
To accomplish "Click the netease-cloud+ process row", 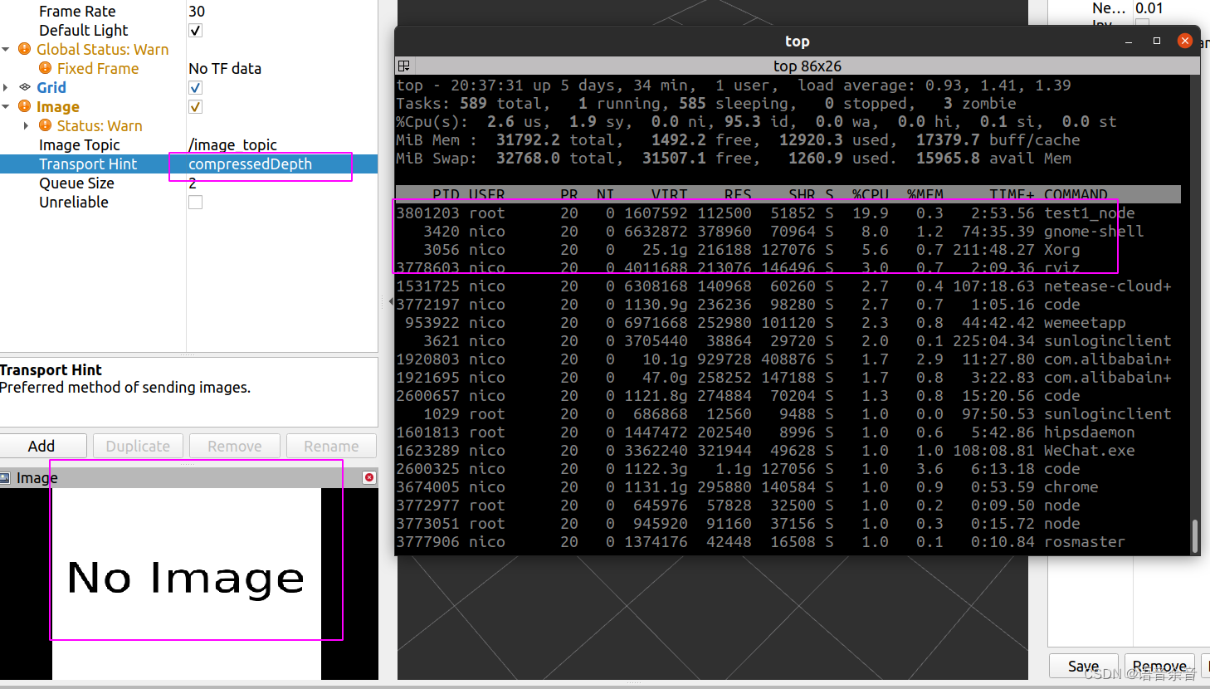I will point(788,286).
